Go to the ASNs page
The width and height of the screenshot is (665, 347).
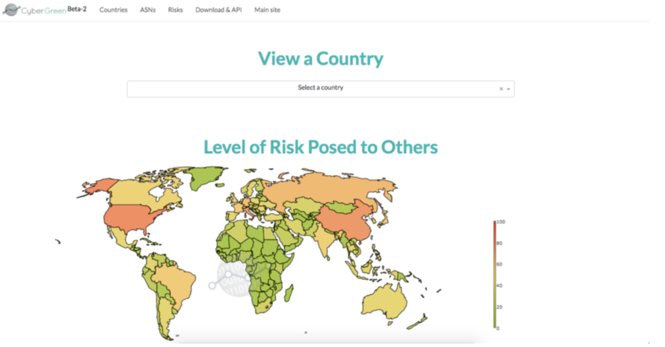[148, 10]
